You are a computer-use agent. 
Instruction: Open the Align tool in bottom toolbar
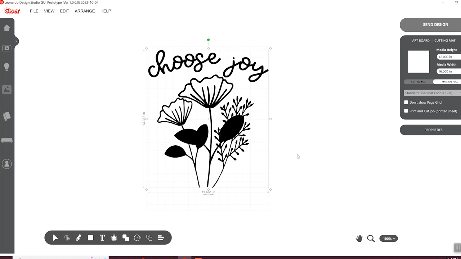161,238
